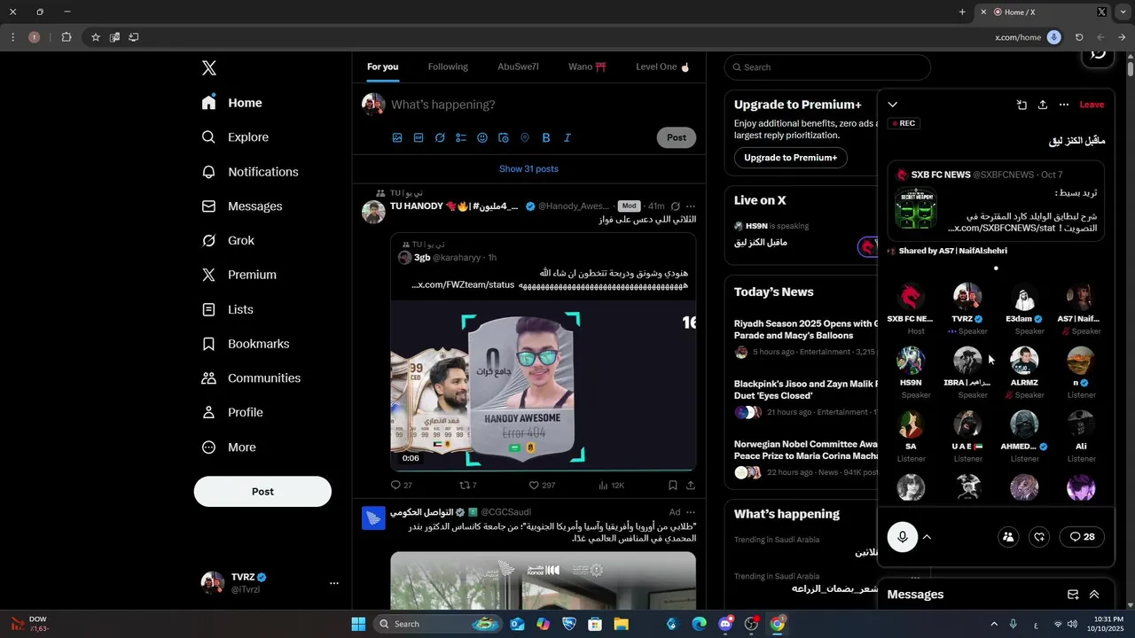Image resolution: width=1135 pixels, height=638 pixels.
Task: Switch to the Wano tab
Action: [x=587, y=67]
